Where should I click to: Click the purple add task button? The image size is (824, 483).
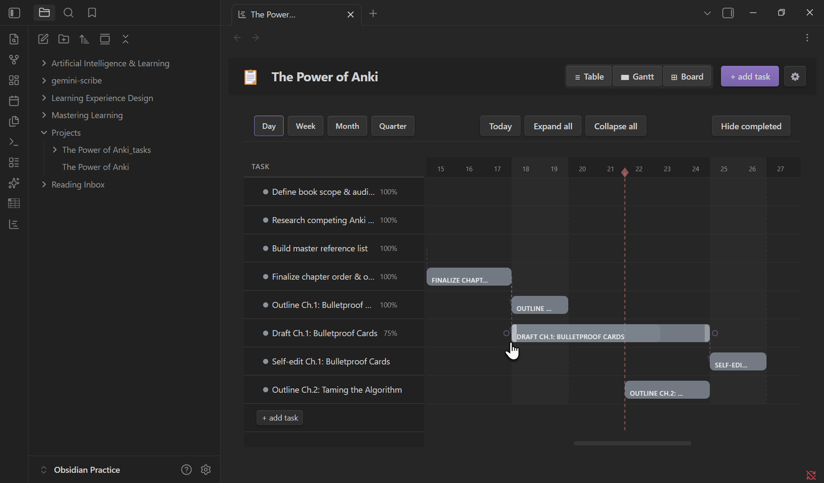tap(750, 77)
